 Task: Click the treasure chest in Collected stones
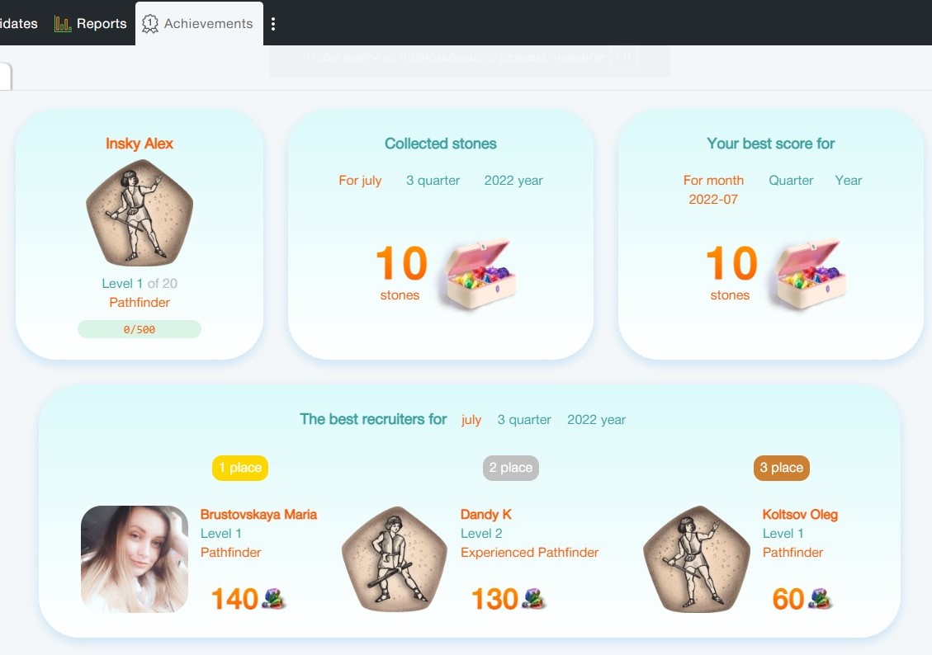tap(479, 273)
